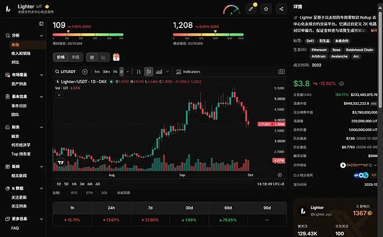The height and width of the screenshot is (237, 383).
Task: Collapse the 市场覆盖 sidebar section
Action: pos(41,75)
